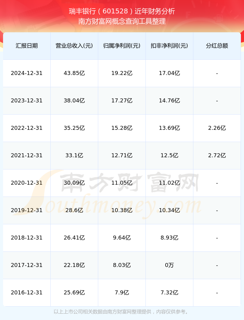This screenshot has width=244, height=320.
Task: Select revenue value 25.69亿
Action: click(x=74, y=293)
